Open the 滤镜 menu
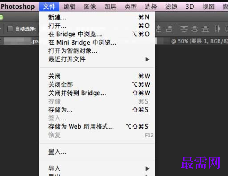The width and height of the screenshot is (228, 176). click(171, 7)
